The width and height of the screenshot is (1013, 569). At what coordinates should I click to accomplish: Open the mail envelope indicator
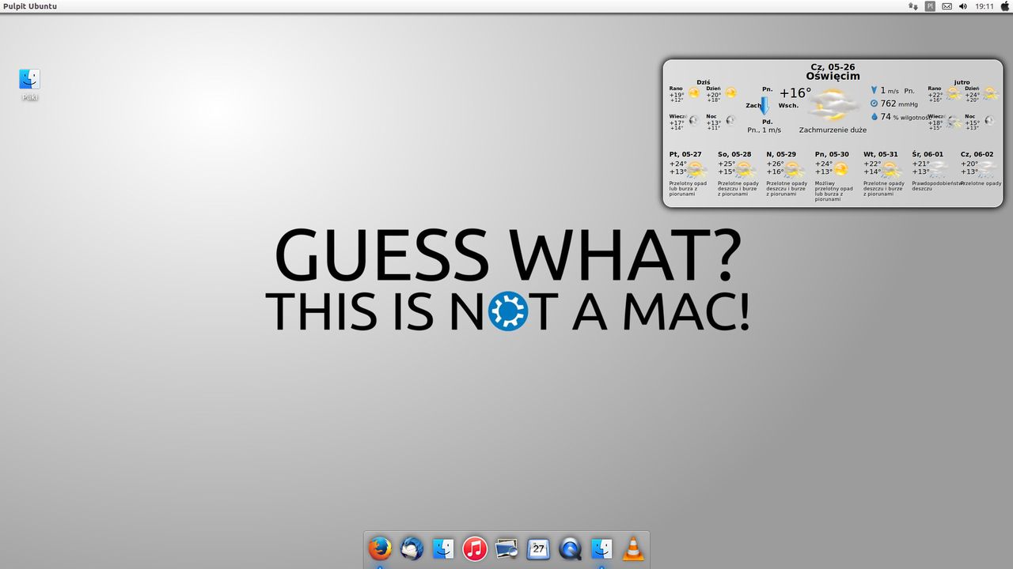click(947, 6)
